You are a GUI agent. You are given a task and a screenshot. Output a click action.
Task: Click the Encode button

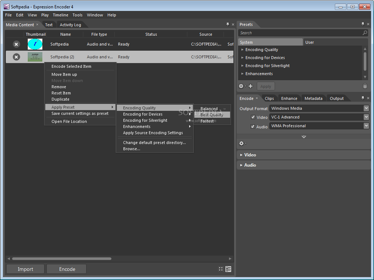[67, 269]
